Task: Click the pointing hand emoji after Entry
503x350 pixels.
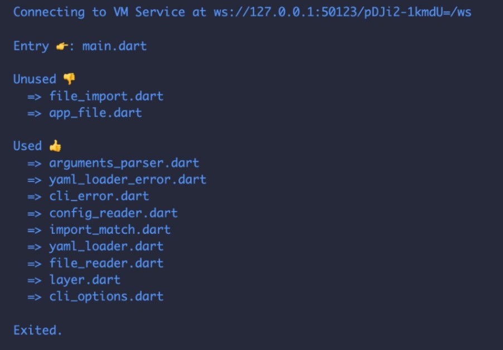Action: tap(62, 46)
